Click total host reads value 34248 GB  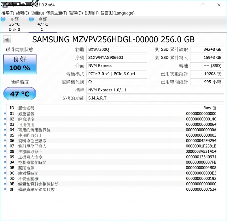[x=207, y=50]
